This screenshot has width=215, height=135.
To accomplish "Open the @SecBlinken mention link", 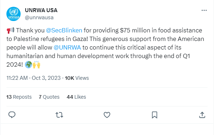I will tap(64, 30).
